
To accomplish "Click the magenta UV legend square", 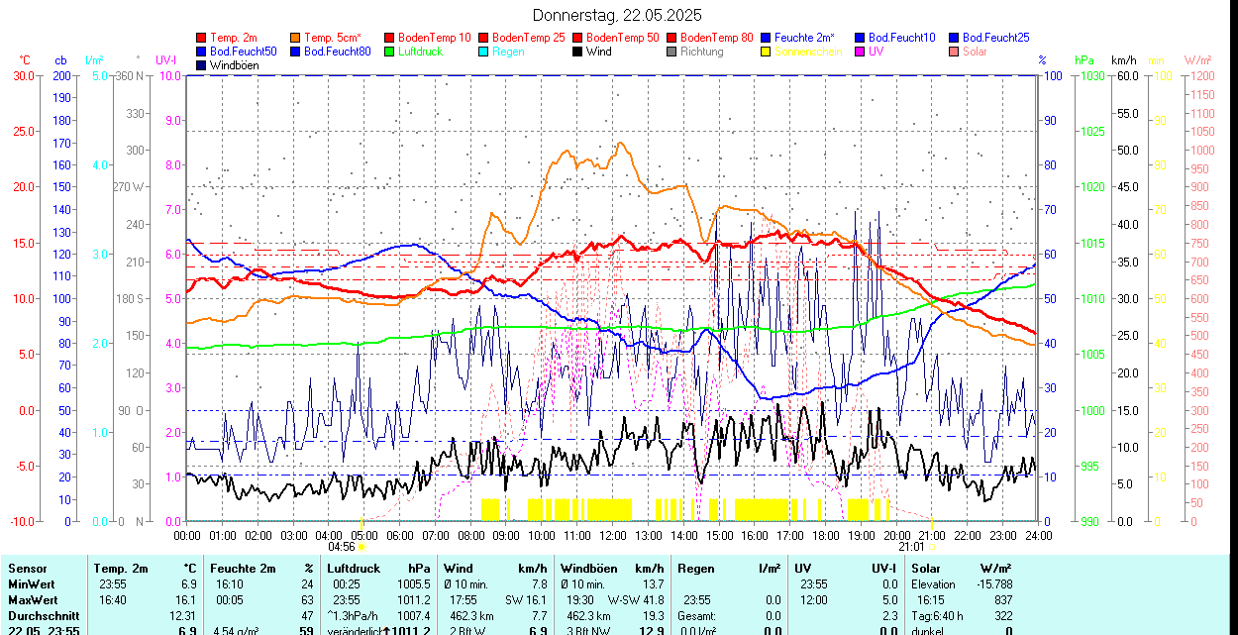I will 860,52.
